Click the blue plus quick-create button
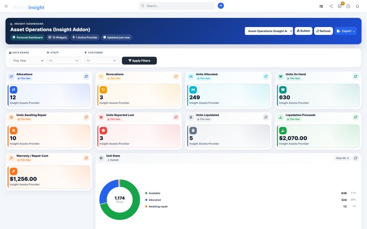Viewport: 367px width, 229px height. click(221, 5)
